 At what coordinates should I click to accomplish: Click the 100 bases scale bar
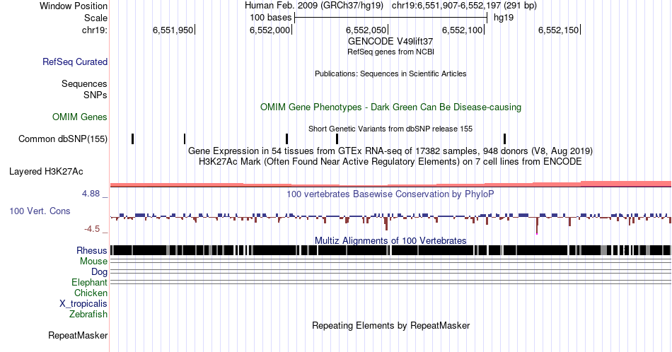[x=391, y=18]
